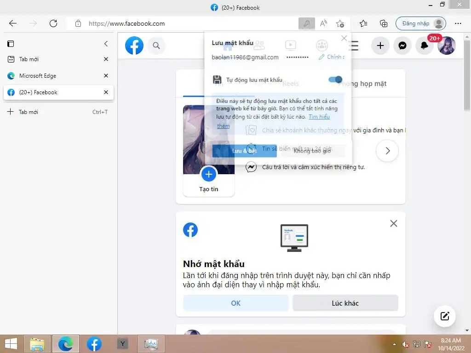Open Messenger from top bar
The image size is (471, 353).
[x=402, y=46]
